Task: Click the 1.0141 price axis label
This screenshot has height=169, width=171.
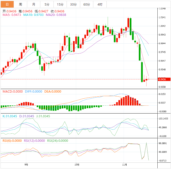Action: coord(162,17)
